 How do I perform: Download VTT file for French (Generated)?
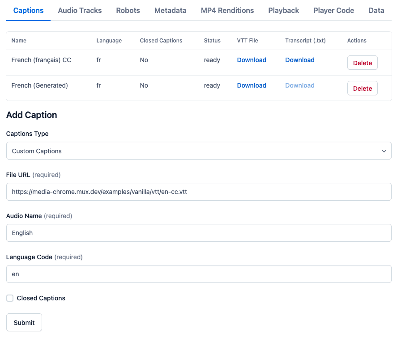252,85
